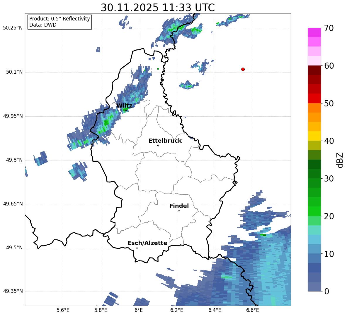Click the 0 label on the colorbar
This screenshot has height=316, width=347.
coord(326,291)
